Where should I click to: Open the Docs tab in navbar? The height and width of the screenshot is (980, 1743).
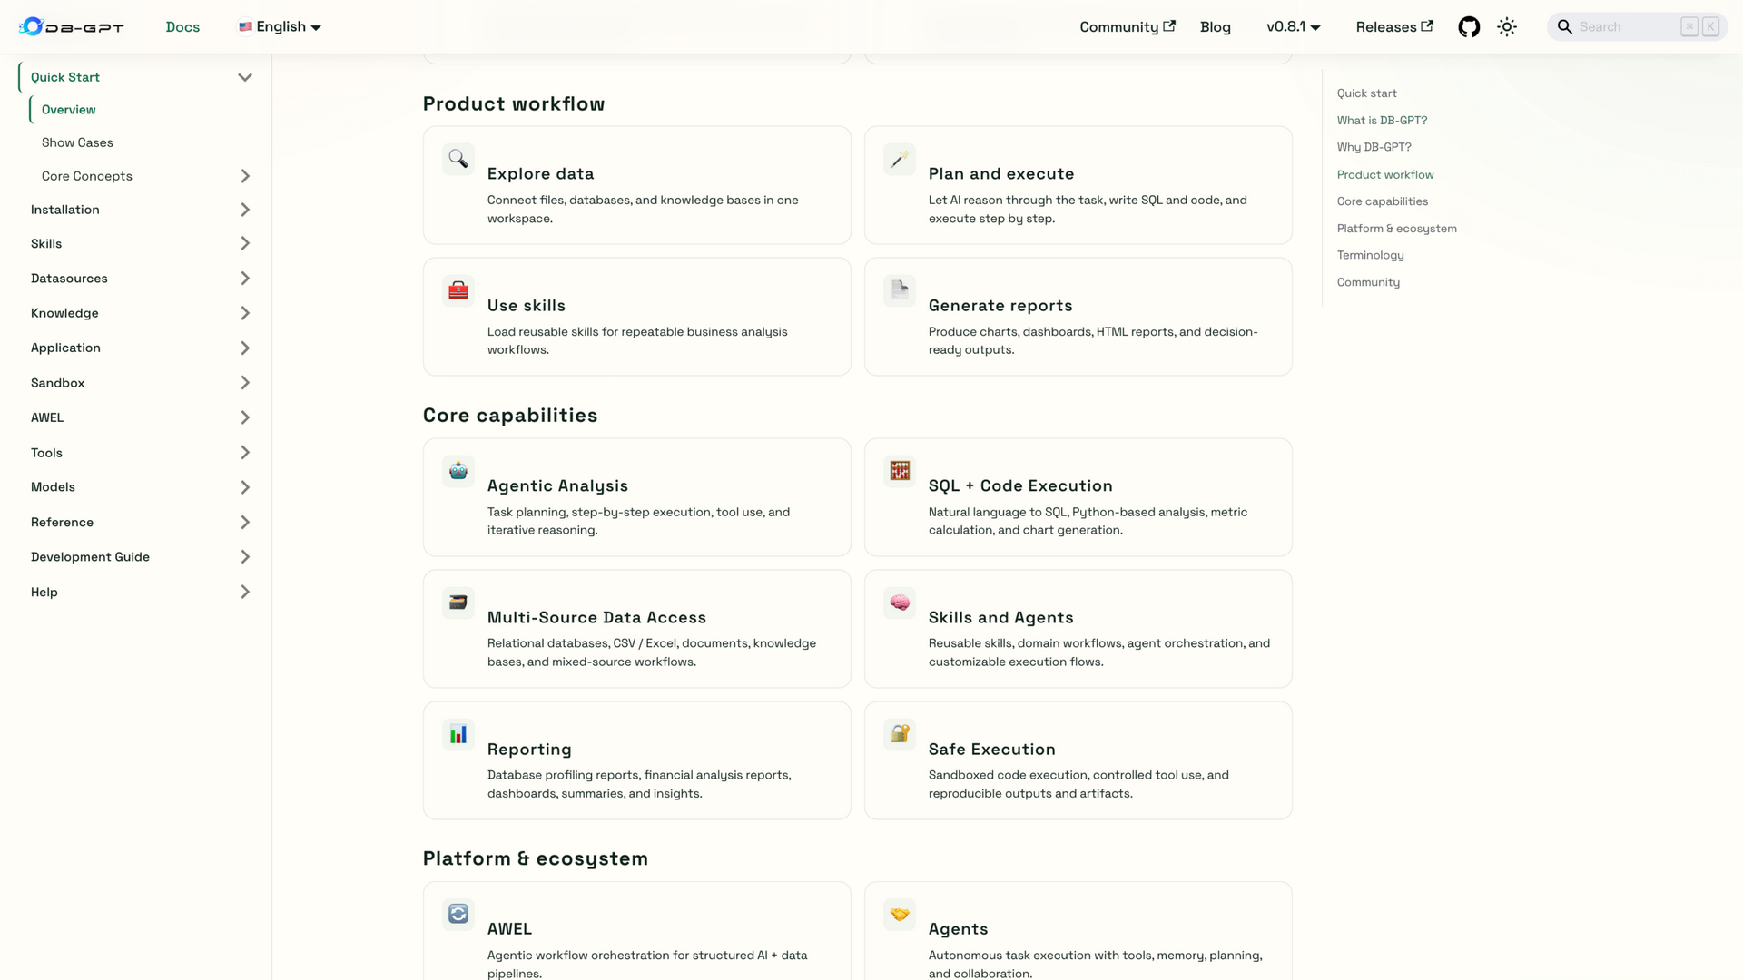[182, 27]
